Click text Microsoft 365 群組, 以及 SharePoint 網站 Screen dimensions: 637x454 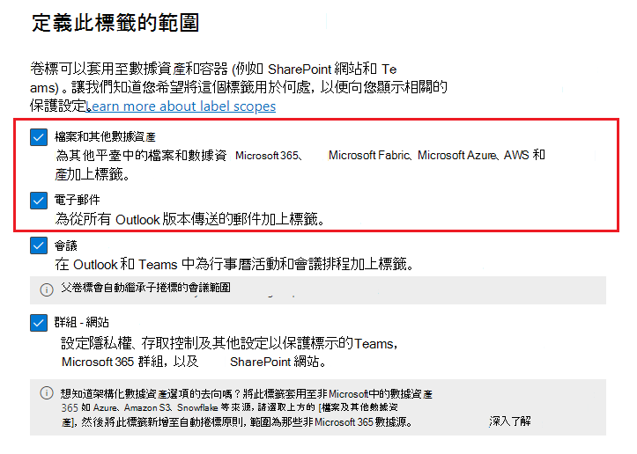click(x=194, y=362)
